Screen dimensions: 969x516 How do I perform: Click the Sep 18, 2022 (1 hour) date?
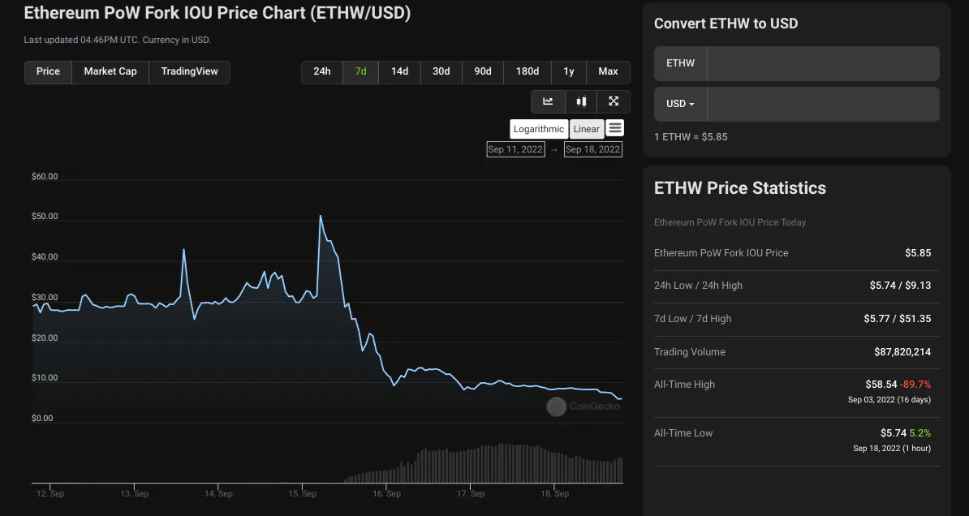pyautogui.click(x=892, y=449)
